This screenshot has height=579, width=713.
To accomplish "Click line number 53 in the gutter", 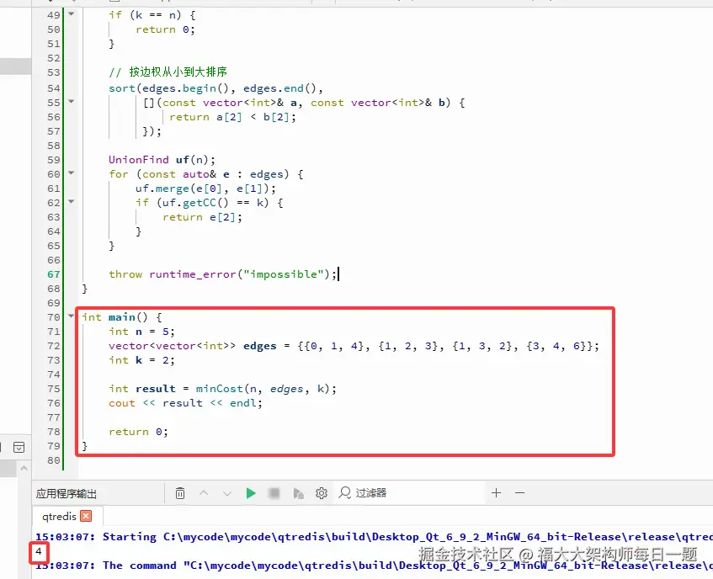I will (x=54, y=72).
